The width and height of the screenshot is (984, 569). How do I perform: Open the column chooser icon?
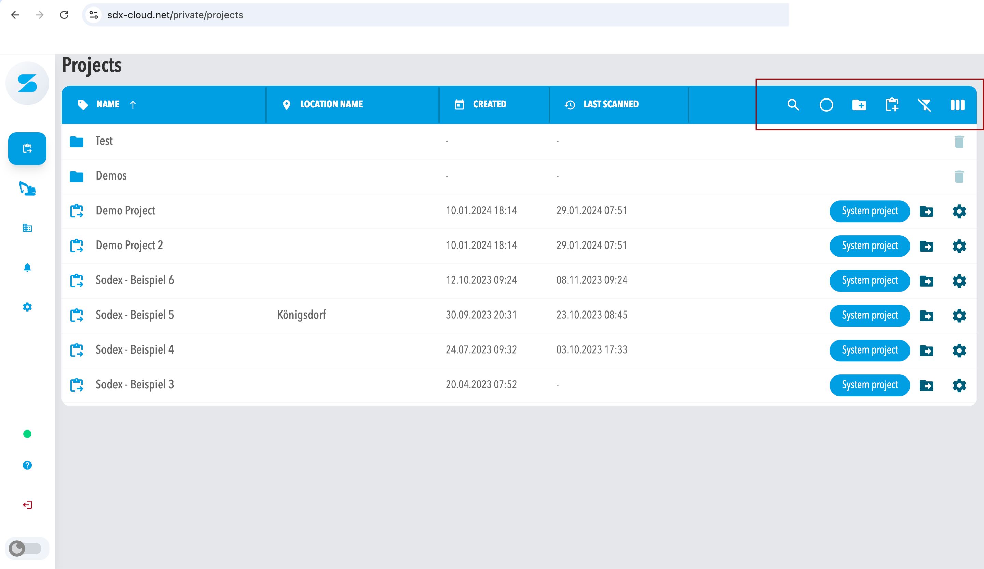pyautogui.click(x=957, y=105)
